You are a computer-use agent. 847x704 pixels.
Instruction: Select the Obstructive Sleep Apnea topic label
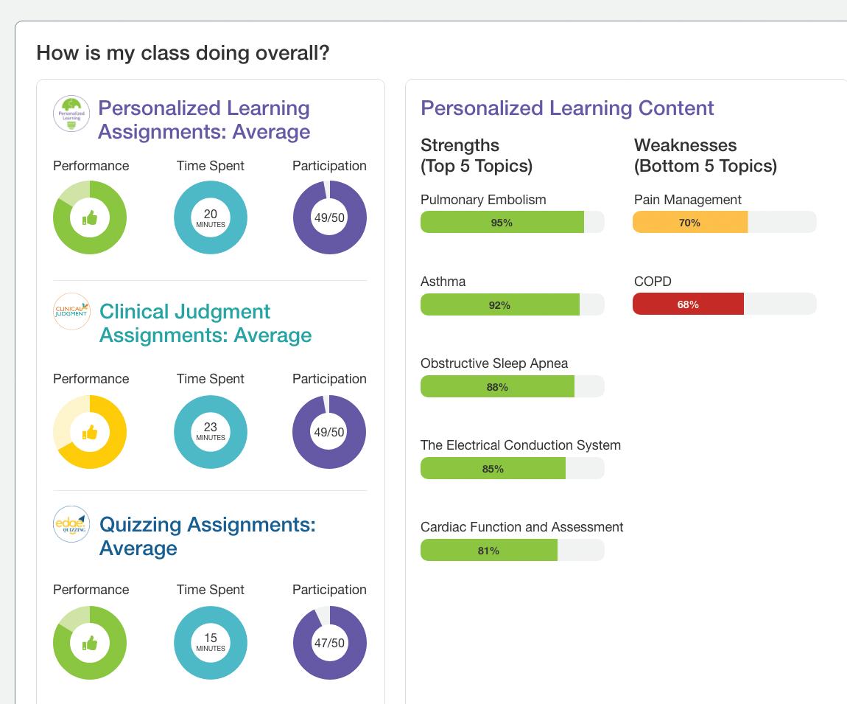tap(494, 363)
